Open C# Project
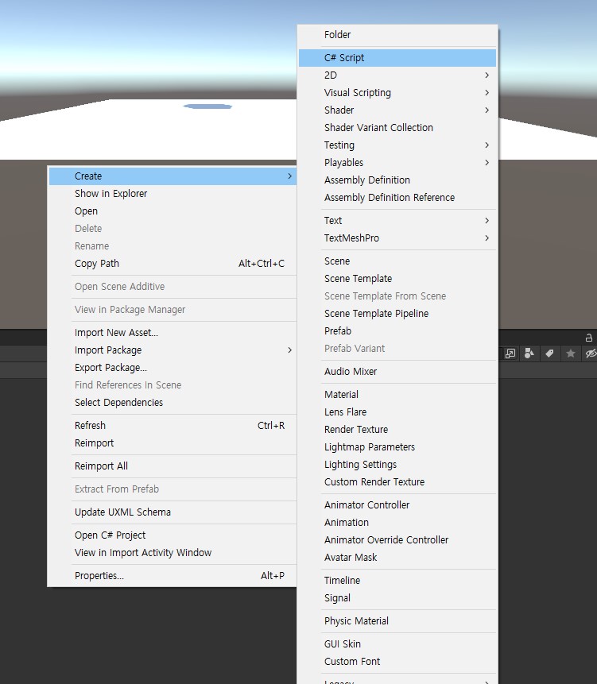Image resolution: width=597 pixels, height=684 pixels. (173, 535)
